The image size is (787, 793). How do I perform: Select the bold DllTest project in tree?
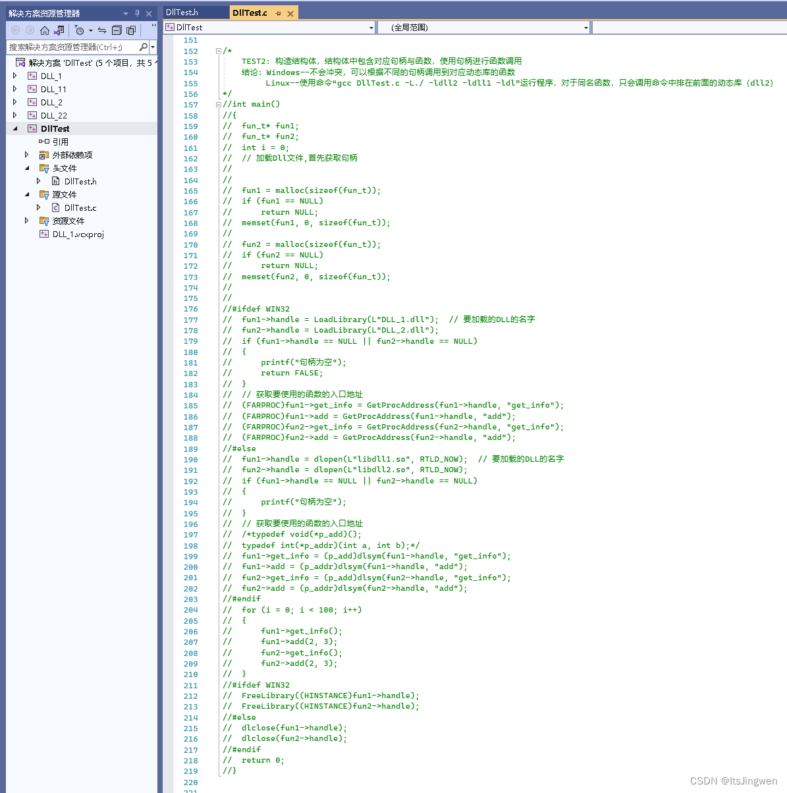[x=55, y=128]
